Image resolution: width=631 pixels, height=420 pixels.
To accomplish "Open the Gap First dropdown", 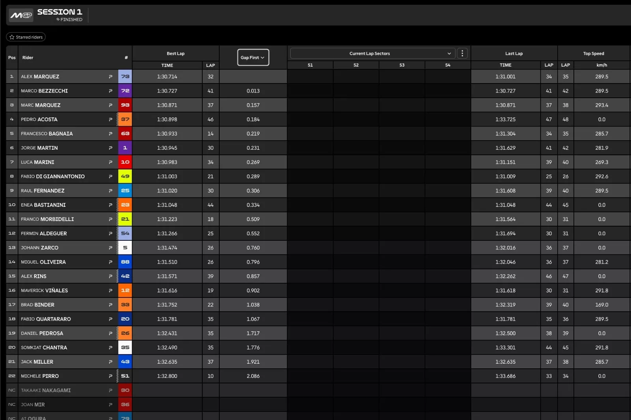I will coord(253,58).
